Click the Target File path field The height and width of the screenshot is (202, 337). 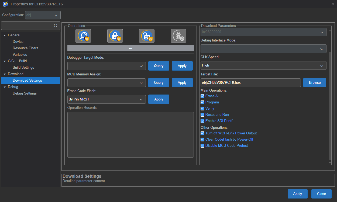pyautogui.click(x=251, y=83)
